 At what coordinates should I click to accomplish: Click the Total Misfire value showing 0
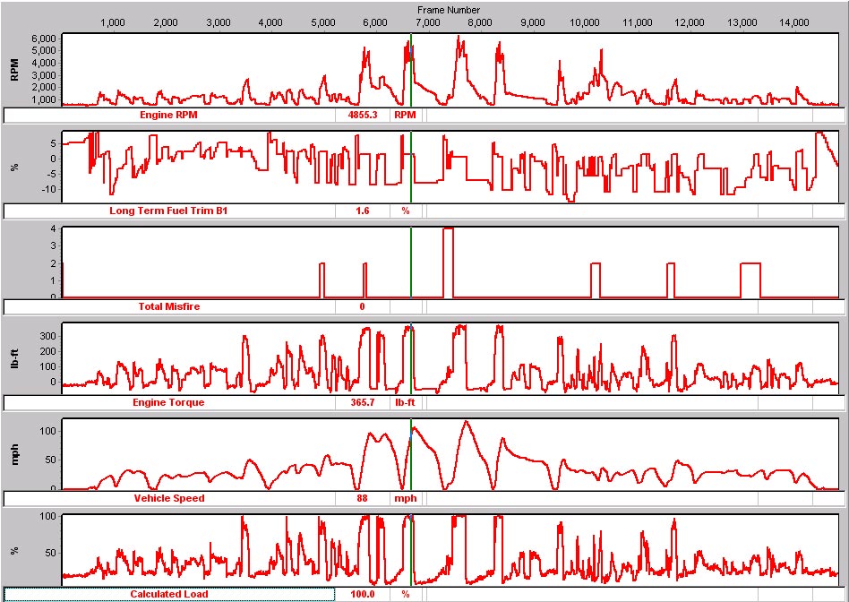(362, 306)
